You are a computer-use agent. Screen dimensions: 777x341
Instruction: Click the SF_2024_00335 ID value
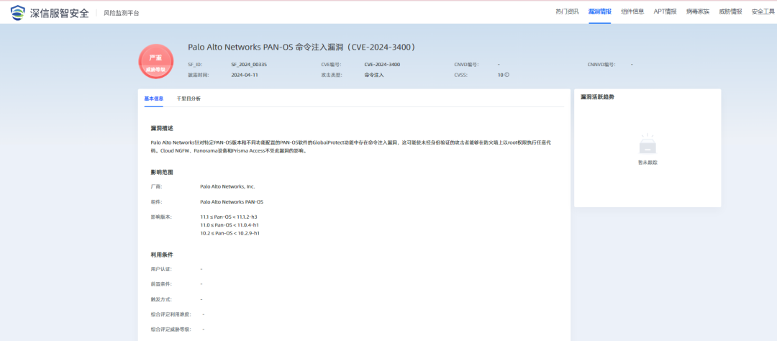(249, 65)
